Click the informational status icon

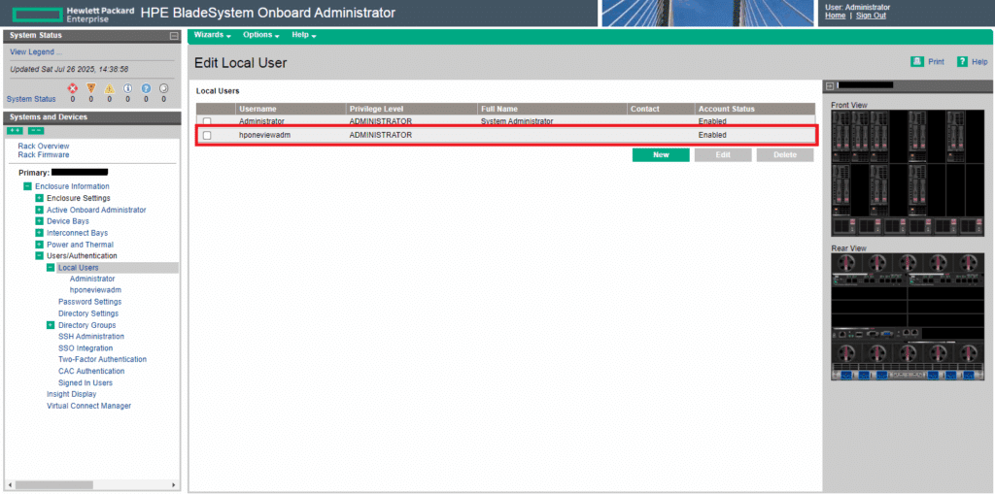[x=127, y=88]
